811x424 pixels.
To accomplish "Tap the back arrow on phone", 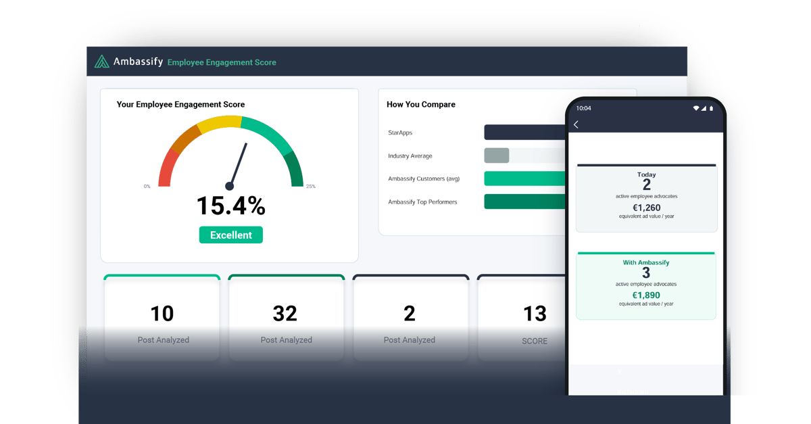I will (x=576, y=124).
